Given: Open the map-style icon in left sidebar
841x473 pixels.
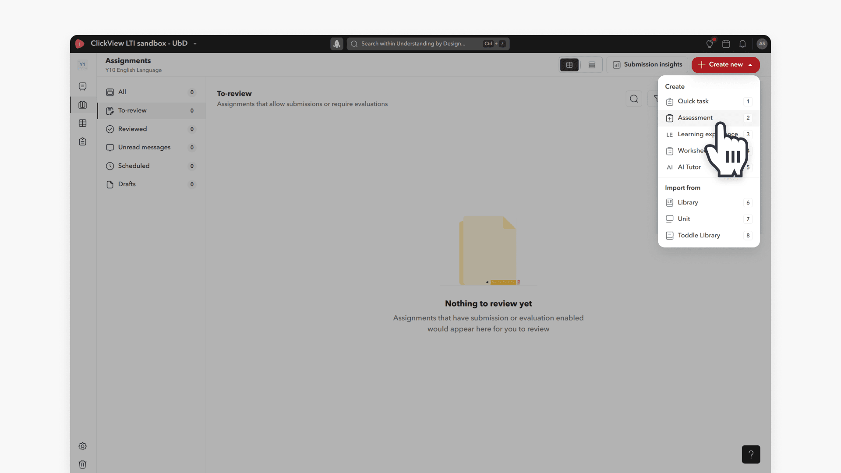Looking at the screenshot, I should click(x=82, y=105).
